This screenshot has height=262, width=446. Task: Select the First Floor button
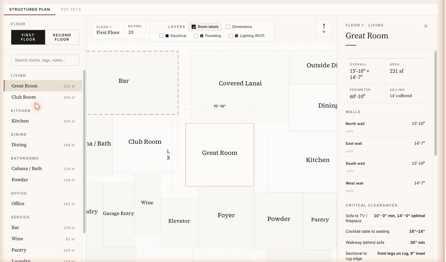(x=28, y=37)
